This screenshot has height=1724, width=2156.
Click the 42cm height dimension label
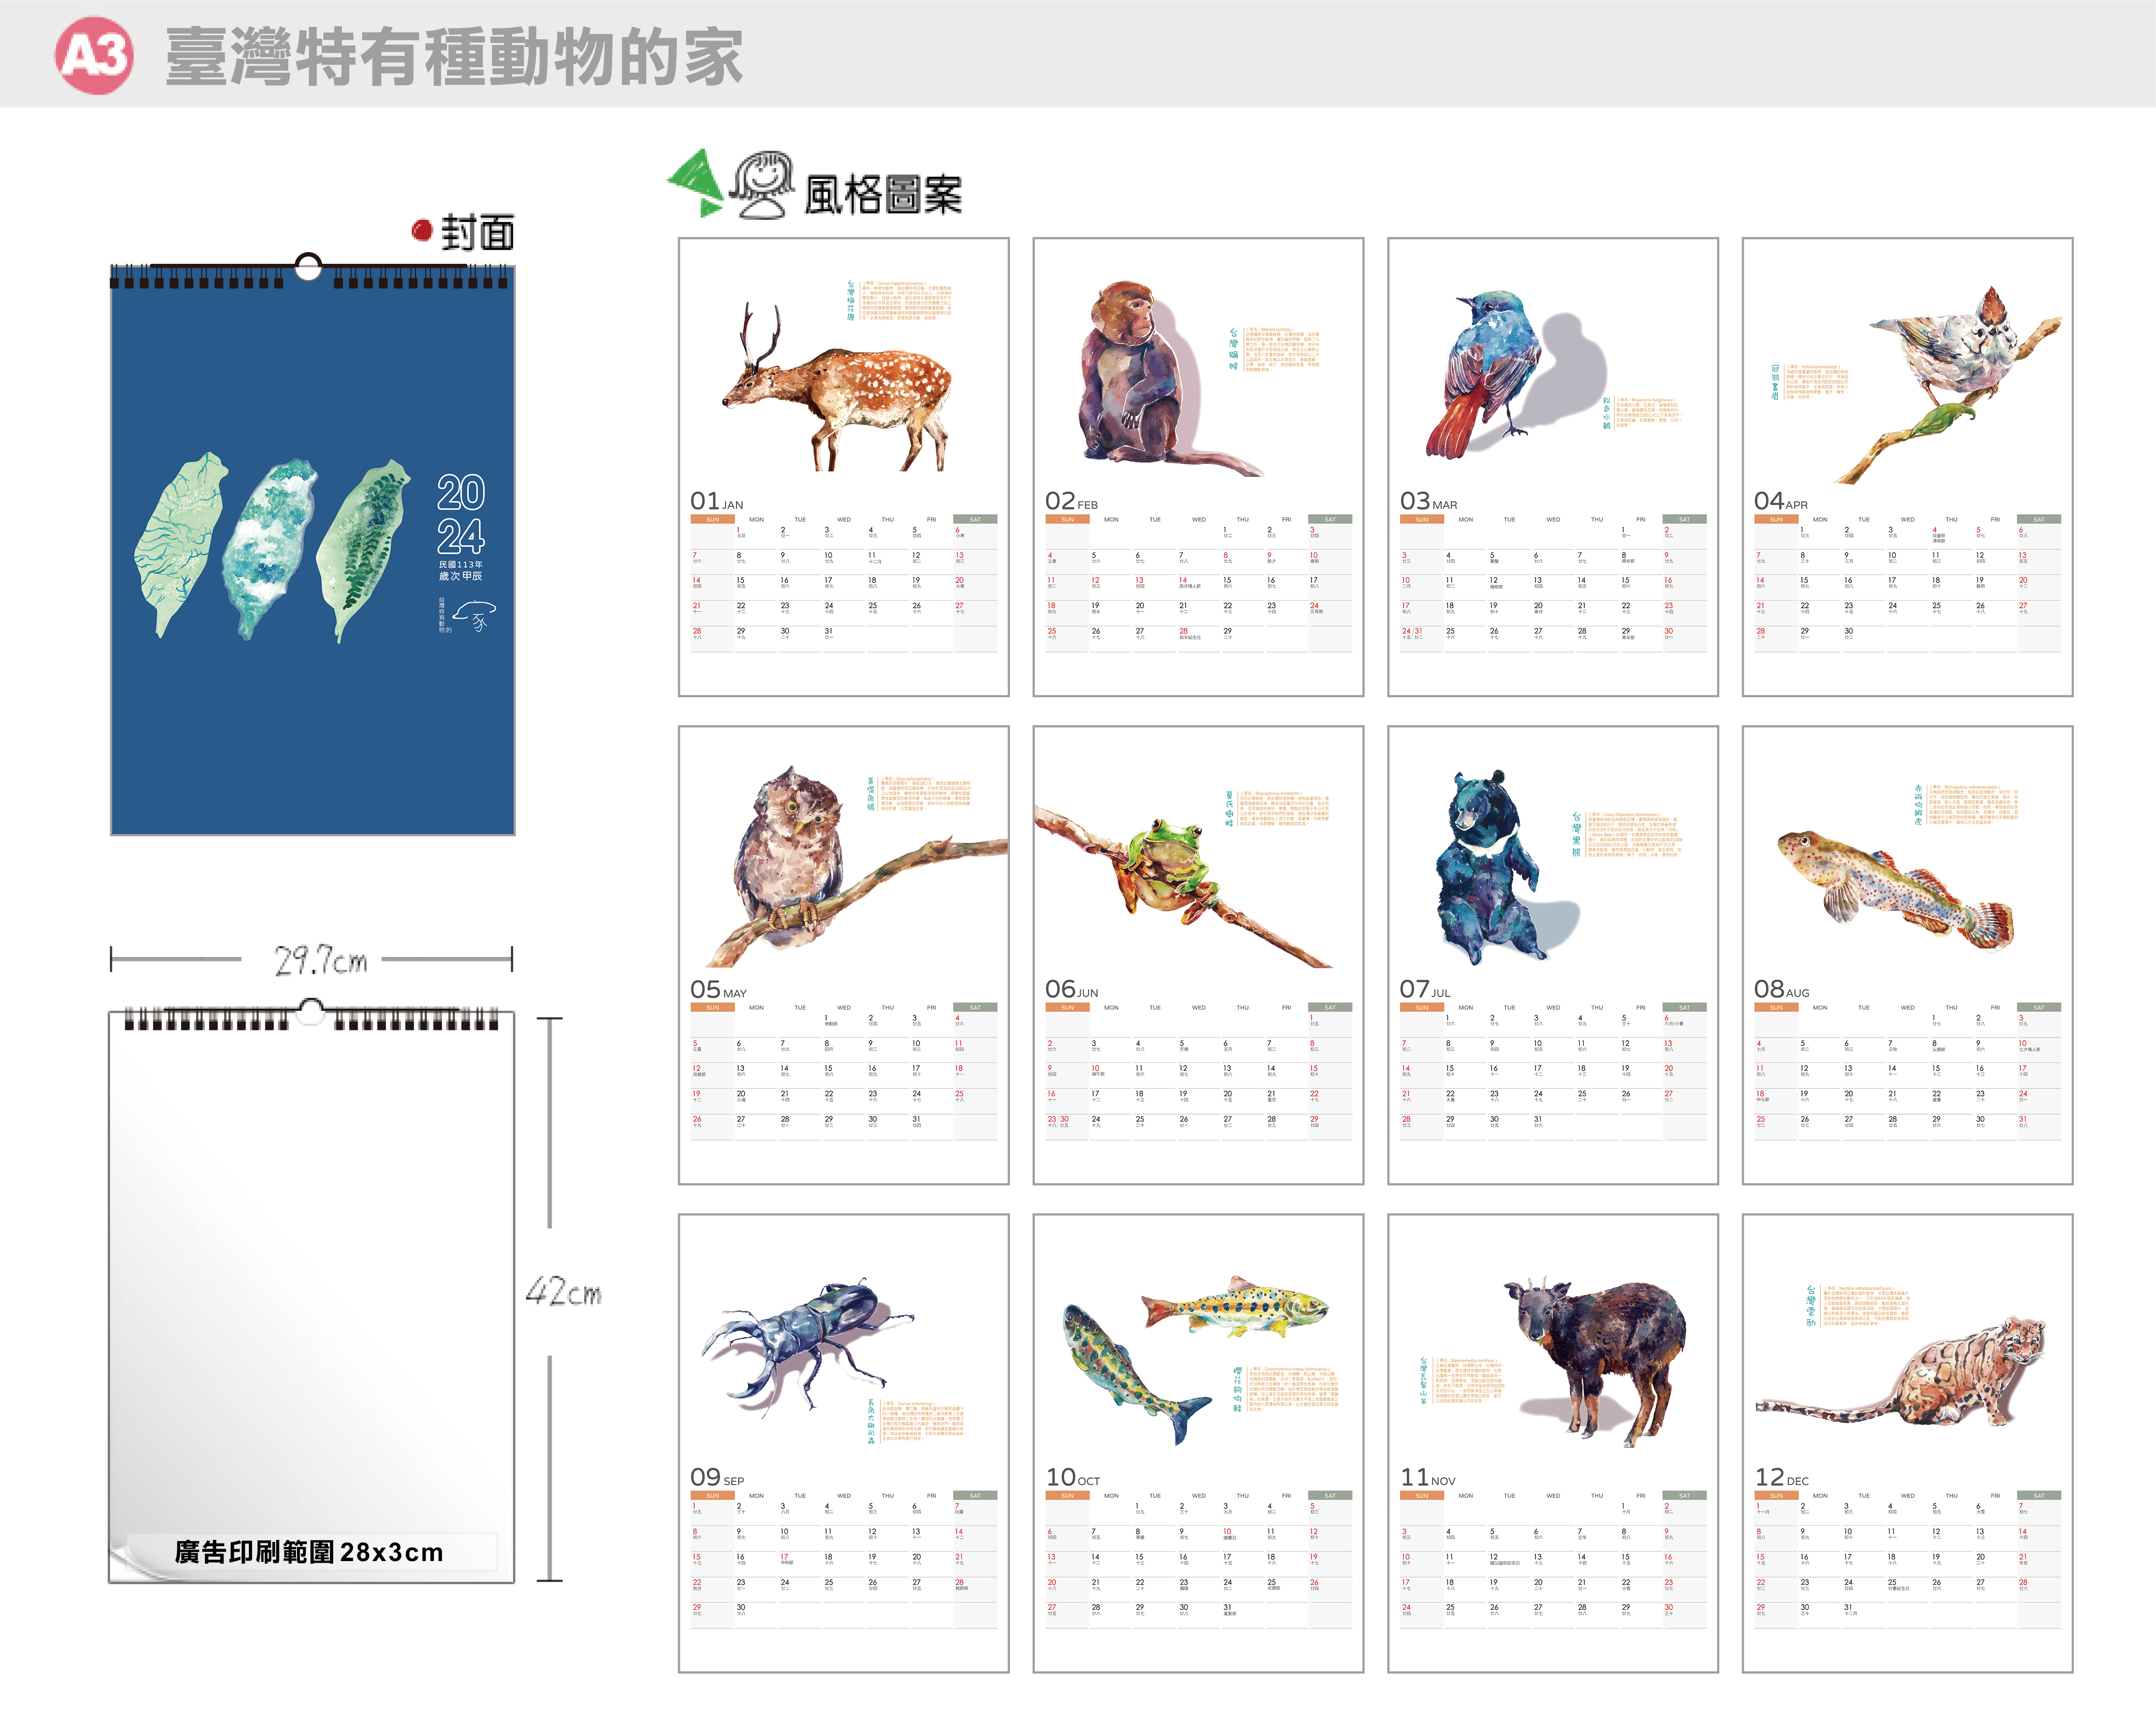pyautogui.click(x=563, y=1292)
